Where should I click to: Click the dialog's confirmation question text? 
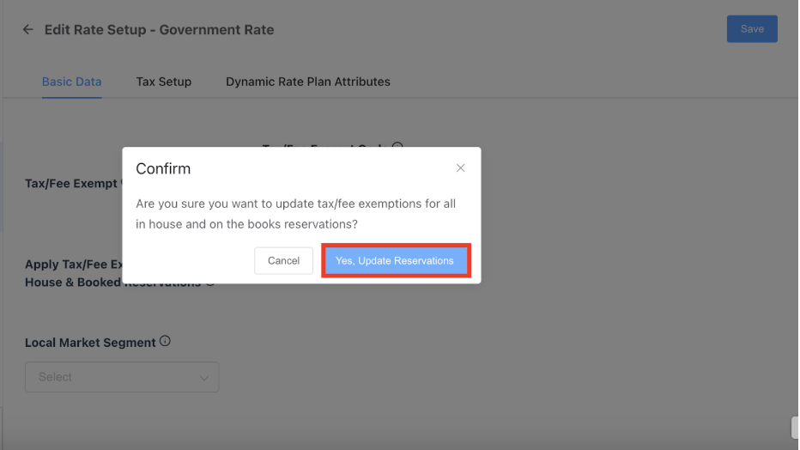[x=295, y=214]
